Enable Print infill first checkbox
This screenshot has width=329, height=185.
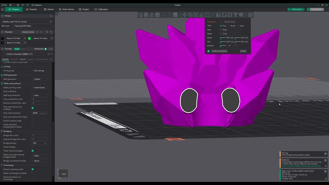coord(33,91)
